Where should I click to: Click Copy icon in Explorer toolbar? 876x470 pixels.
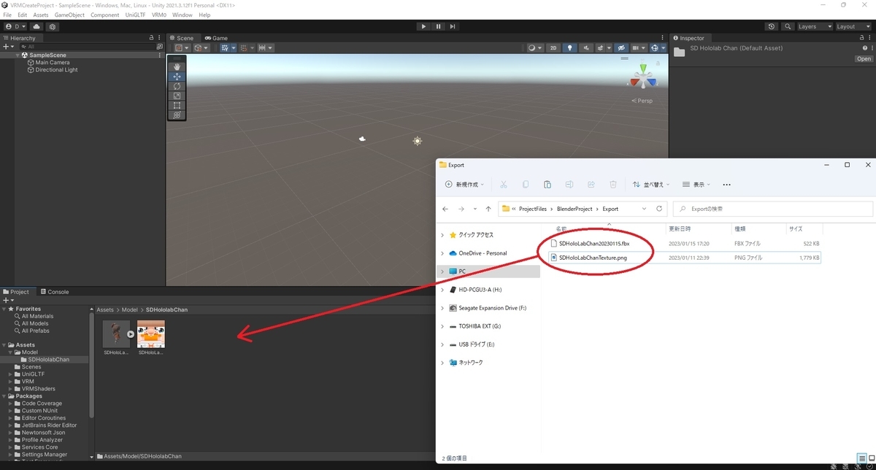(x=526, y=185)
